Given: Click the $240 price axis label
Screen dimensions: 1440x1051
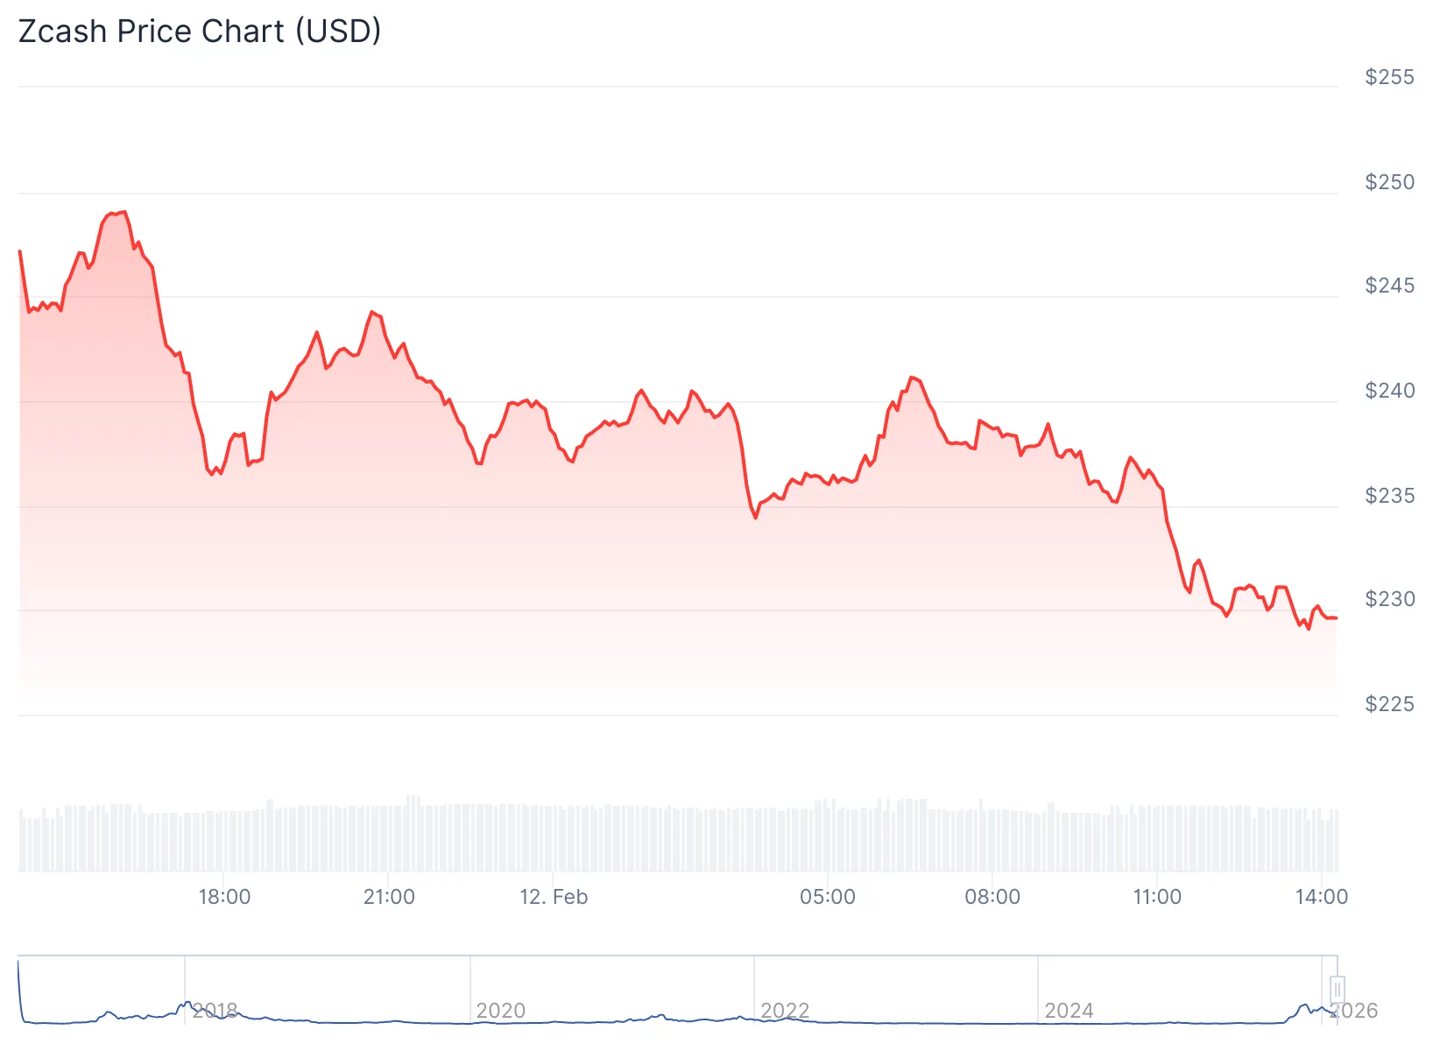Looking at the screenshot, I should coord(1389,391).
